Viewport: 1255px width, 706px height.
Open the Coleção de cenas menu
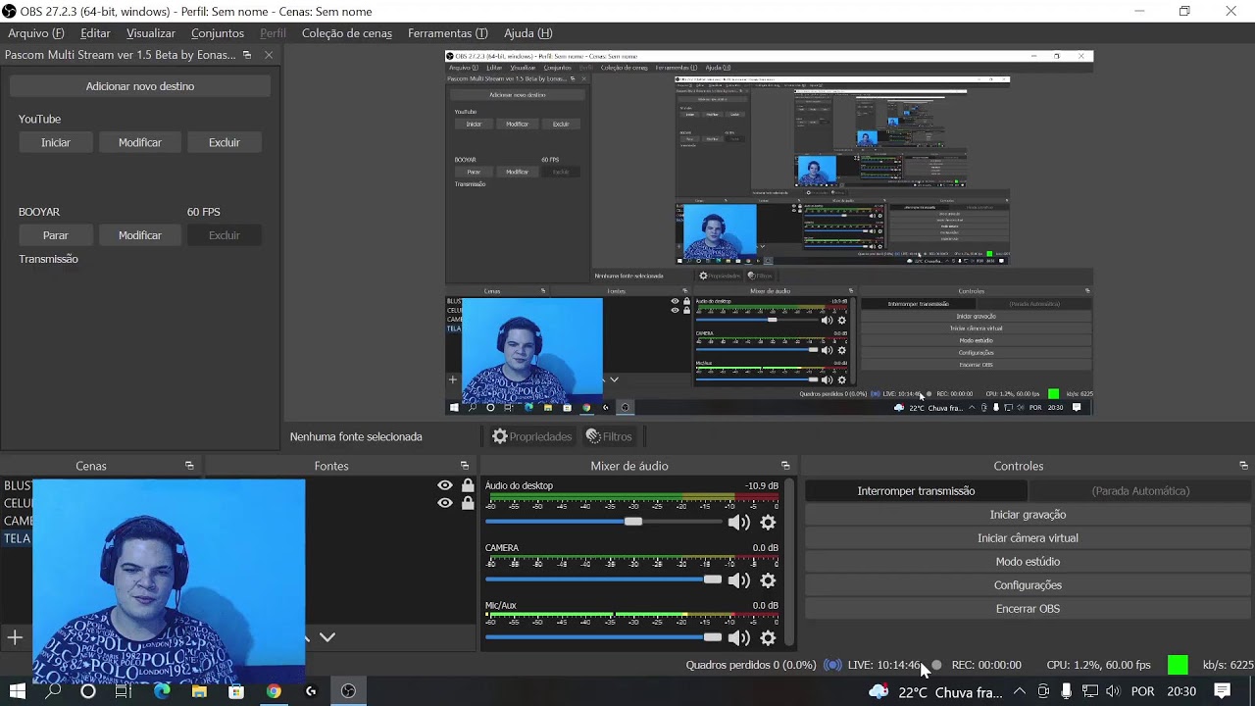coord(347,33)
